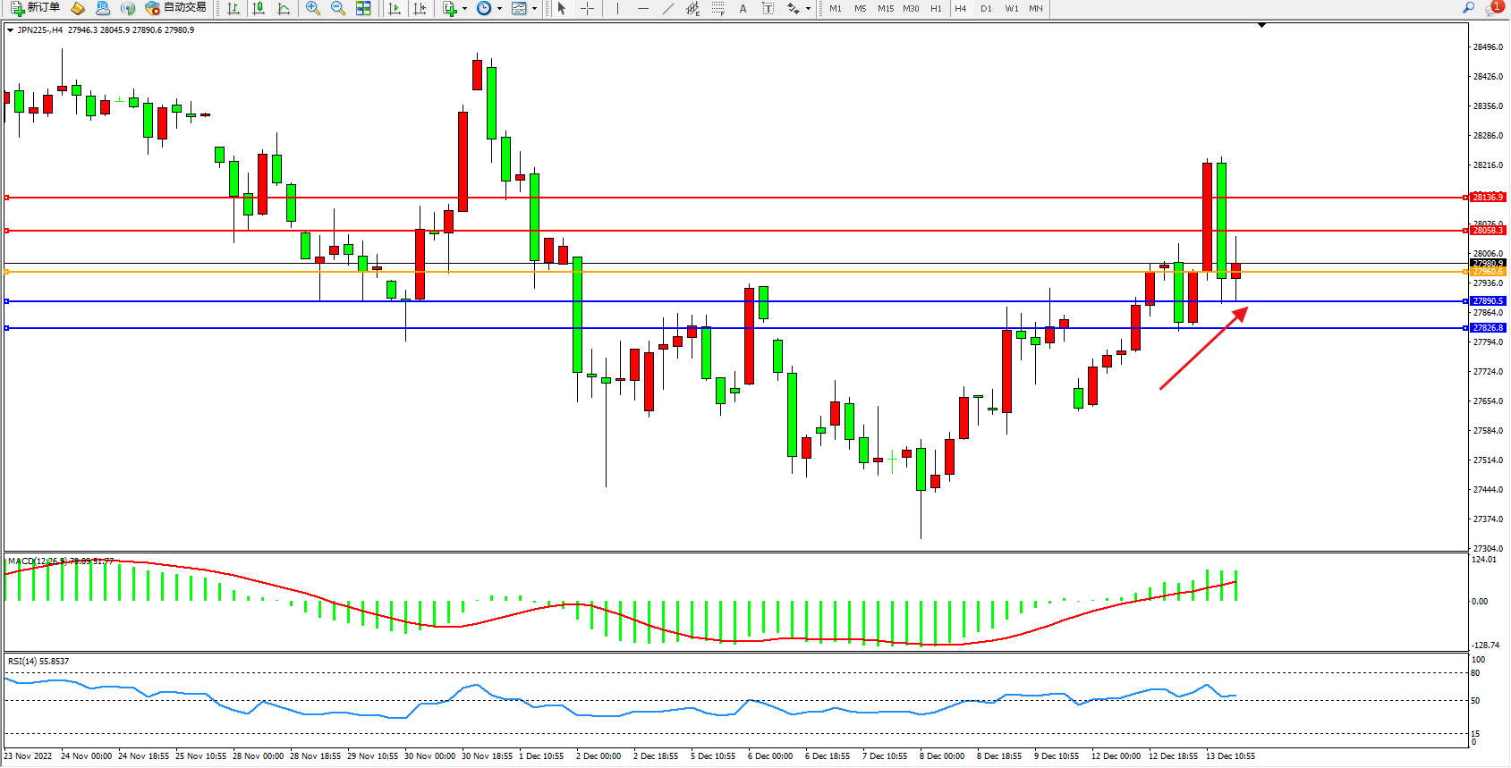Switch to the D1 timeframe

(986, 8)
